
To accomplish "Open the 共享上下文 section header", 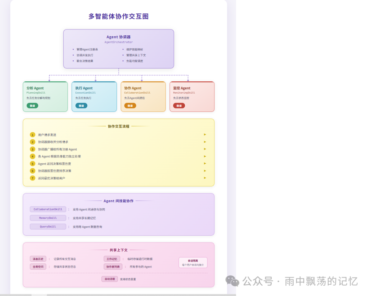I will (119, 250).
